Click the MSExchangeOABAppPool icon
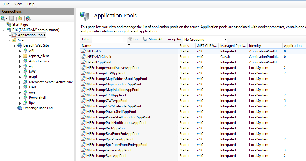The width and height of the screenshot is (306, 161). (x=83, y=95)
